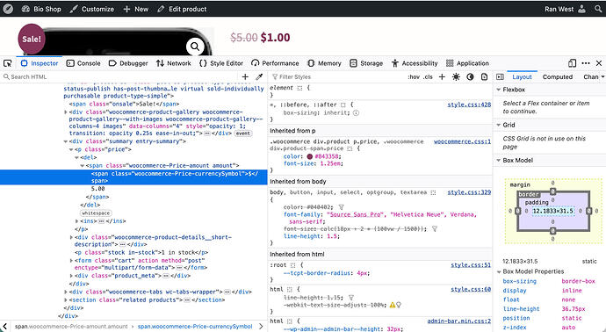
Task: Toggle light color scheme simulation
Action: point(456,77)
